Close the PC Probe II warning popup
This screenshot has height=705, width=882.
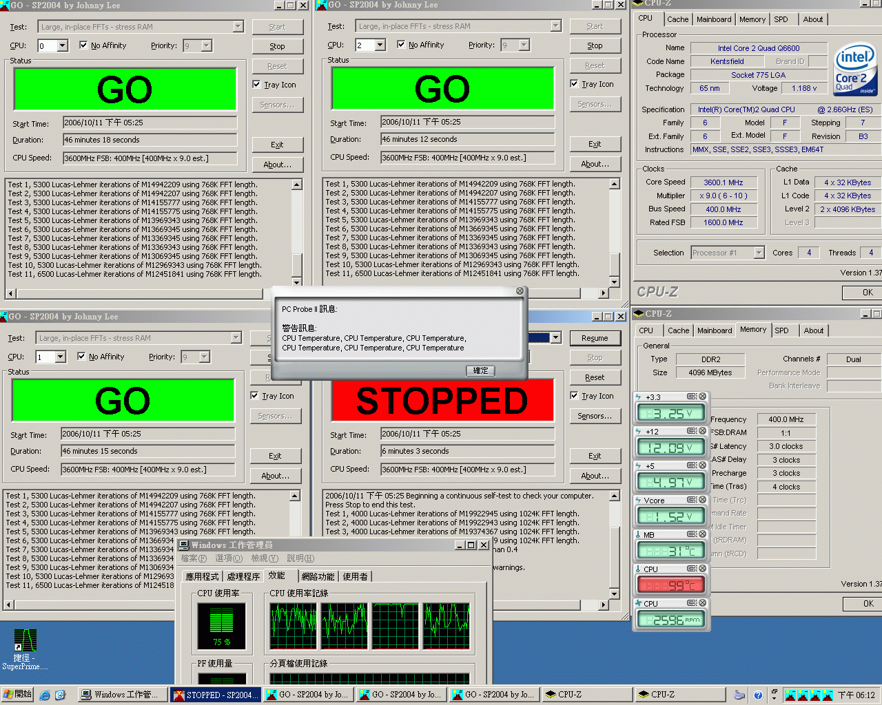click(x=520, y=291)
